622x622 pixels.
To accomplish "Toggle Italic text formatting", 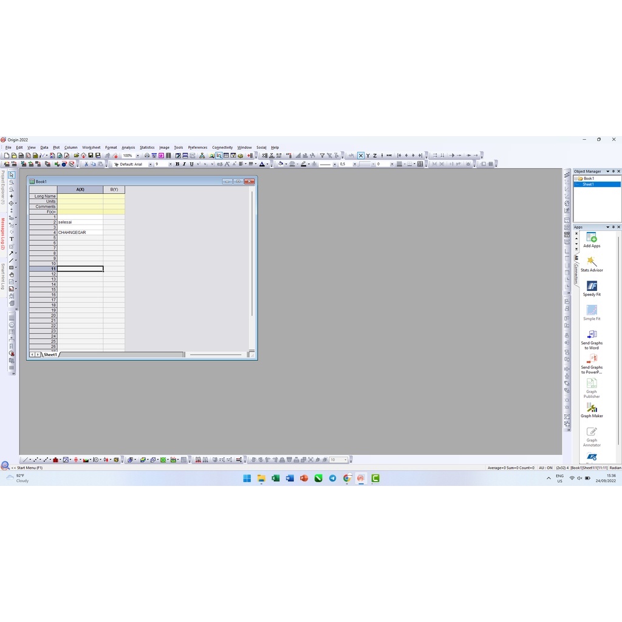I will coord(185,164).
